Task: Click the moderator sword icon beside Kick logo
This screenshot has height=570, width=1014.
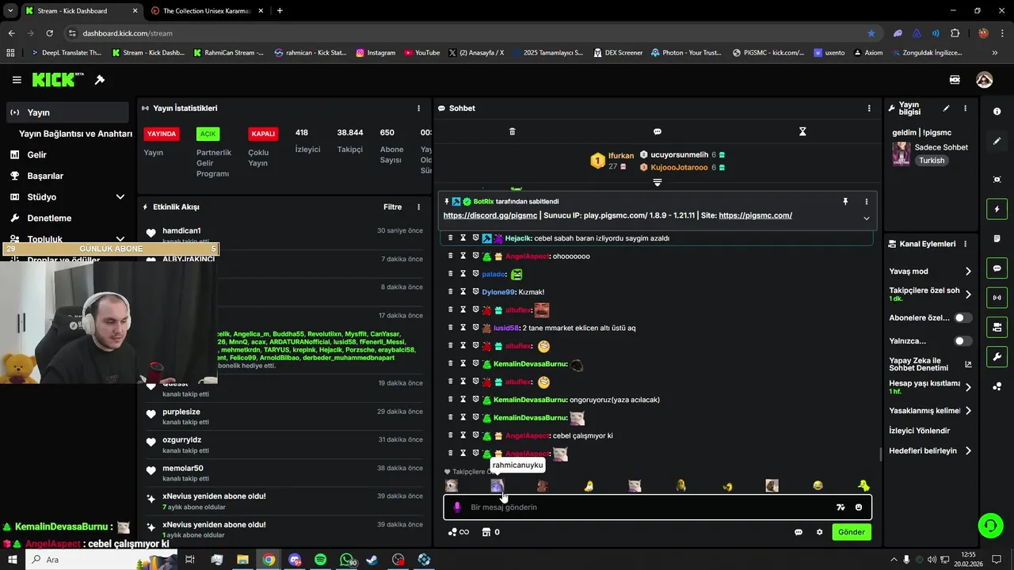Action: click(x=100, y=80)
